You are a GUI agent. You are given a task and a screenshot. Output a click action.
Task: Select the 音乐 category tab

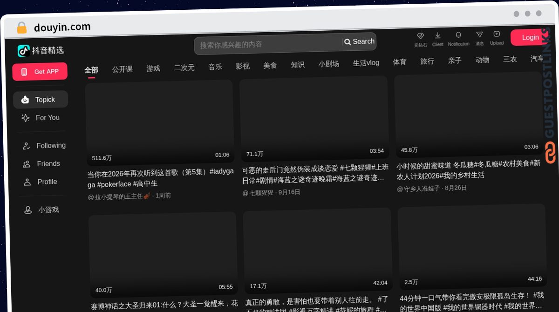pos(215,67)
